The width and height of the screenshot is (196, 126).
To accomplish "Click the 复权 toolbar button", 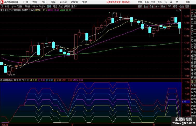I will pyautogui.click(x=140, y=6).
